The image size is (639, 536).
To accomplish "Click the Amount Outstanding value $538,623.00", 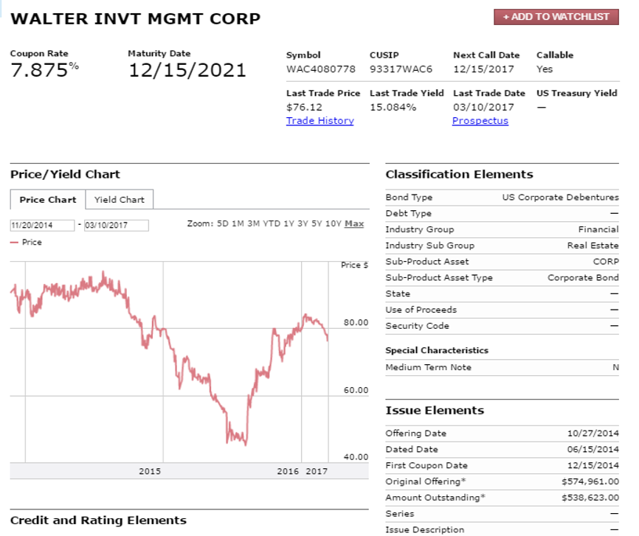I will coord(590,498).
